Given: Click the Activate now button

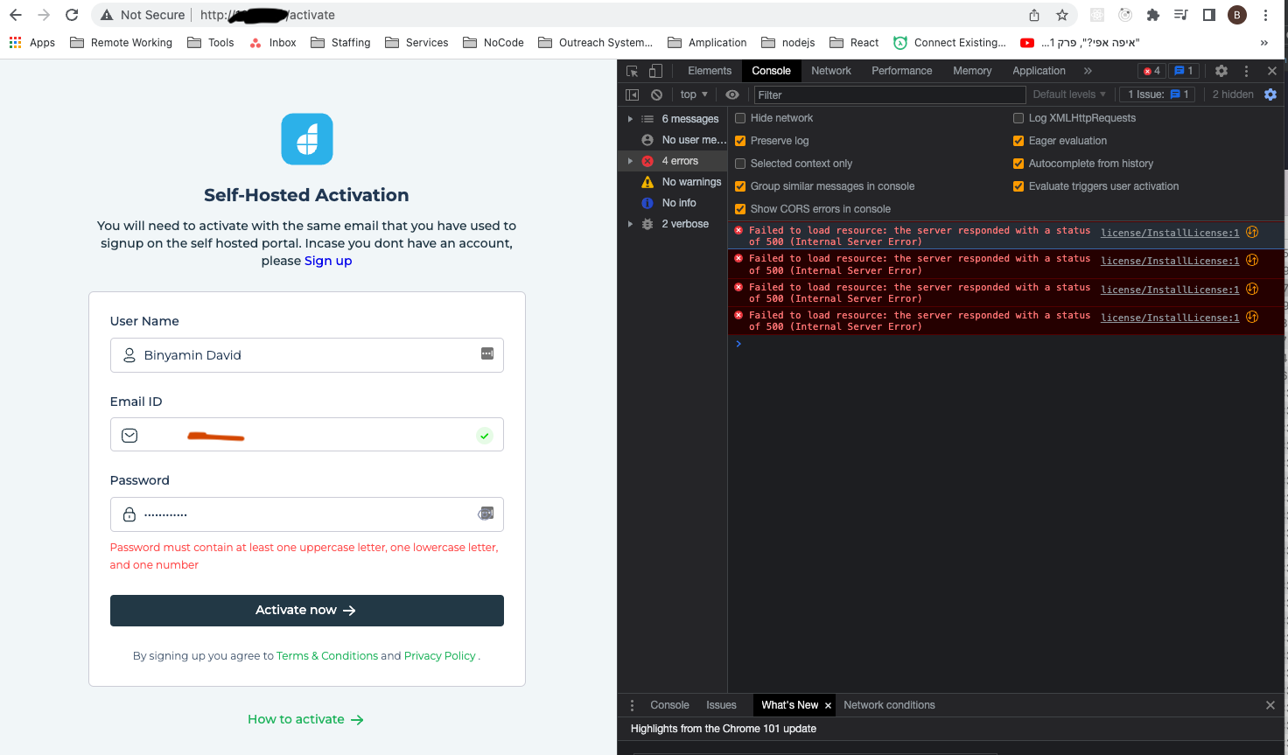Looking at the screenshot, I should 307,611.
